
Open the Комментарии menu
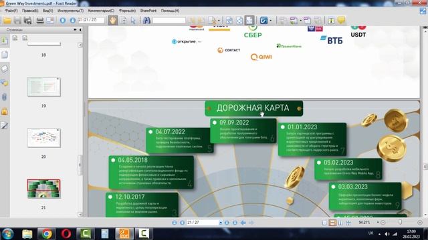point(101,11)
